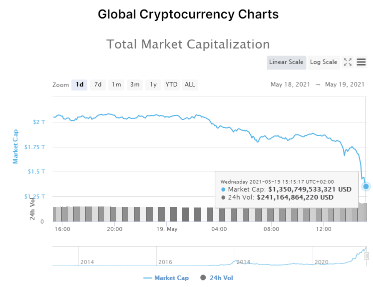Select the 7d zoom range
373x287 pixels.
(x=98, y=85)
